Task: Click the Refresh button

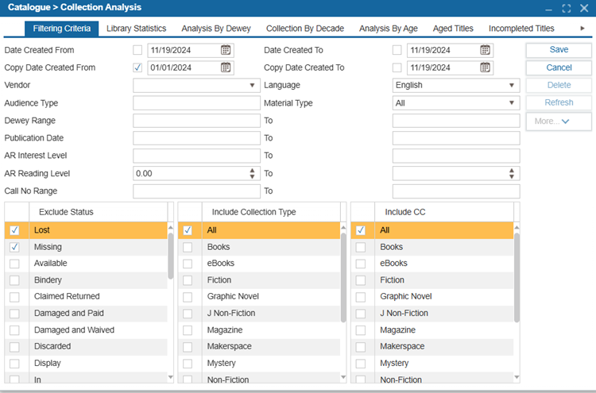Action: click(559, 102)
